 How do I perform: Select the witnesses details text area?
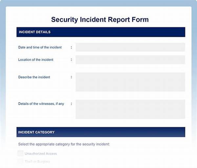click(130, 109)
